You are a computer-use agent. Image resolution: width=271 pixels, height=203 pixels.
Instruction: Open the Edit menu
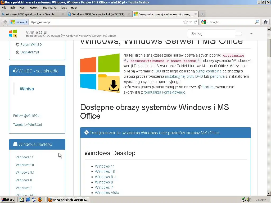pyautogui.click(x=13, y=8)
